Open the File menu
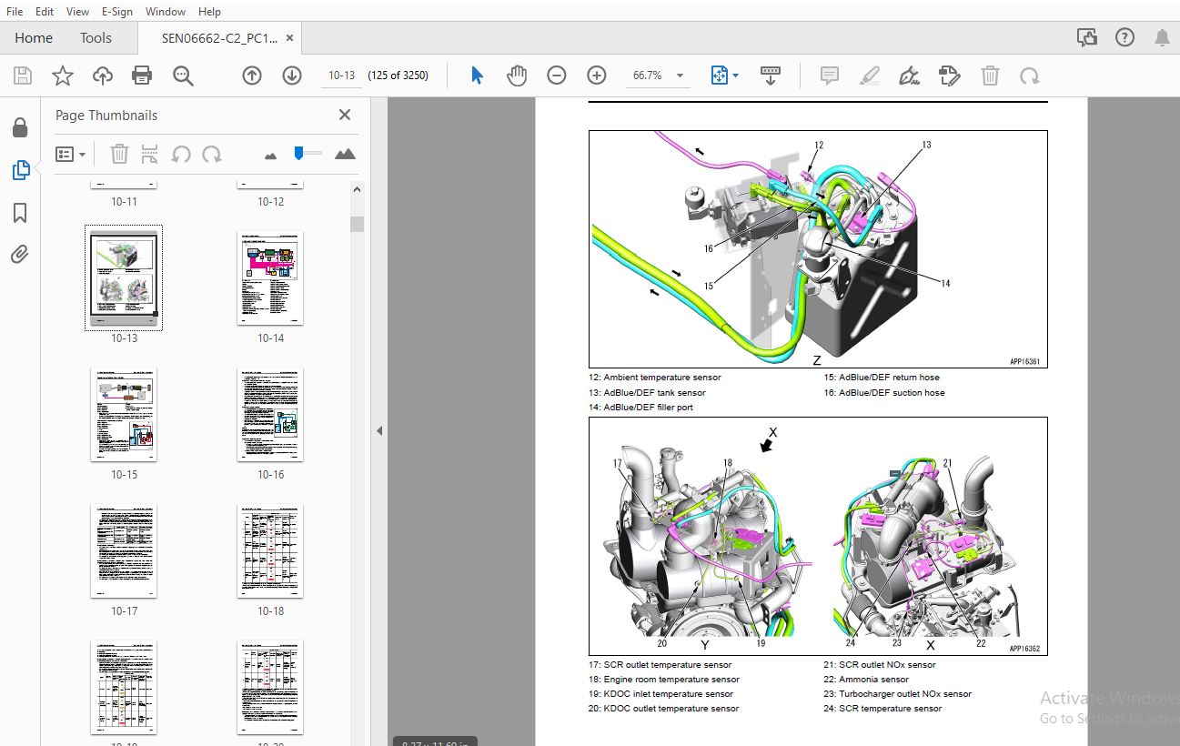 pos(15,11)
